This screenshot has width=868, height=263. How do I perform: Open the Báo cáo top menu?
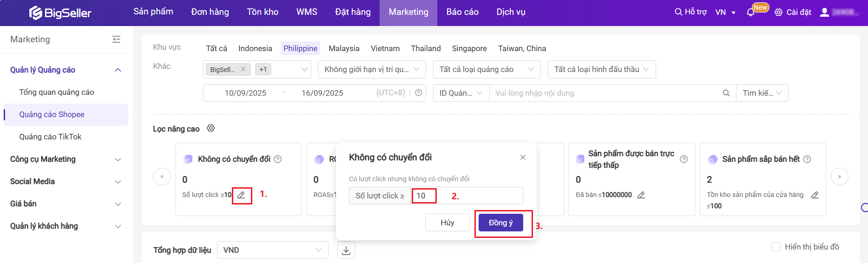[x=462, y=12]
